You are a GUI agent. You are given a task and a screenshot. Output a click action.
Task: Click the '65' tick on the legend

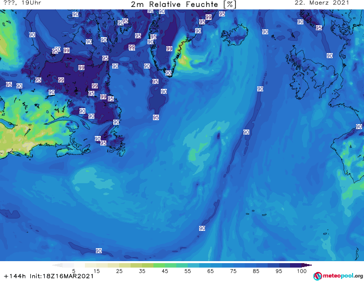click(211, 271)
